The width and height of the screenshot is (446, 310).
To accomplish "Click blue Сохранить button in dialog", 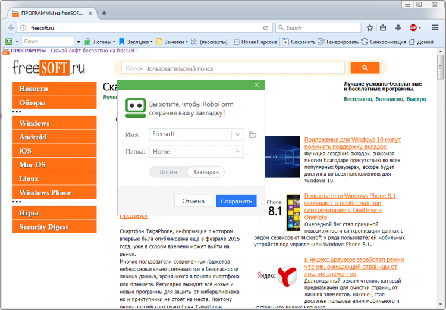I will coord(236,201).
